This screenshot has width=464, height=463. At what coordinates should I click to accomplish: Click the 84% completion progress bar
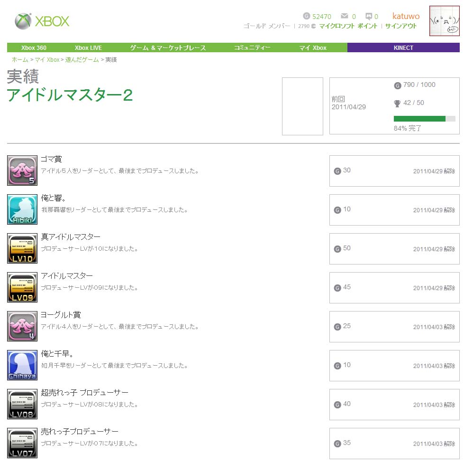pyautogui.click(x=424, y=119)
